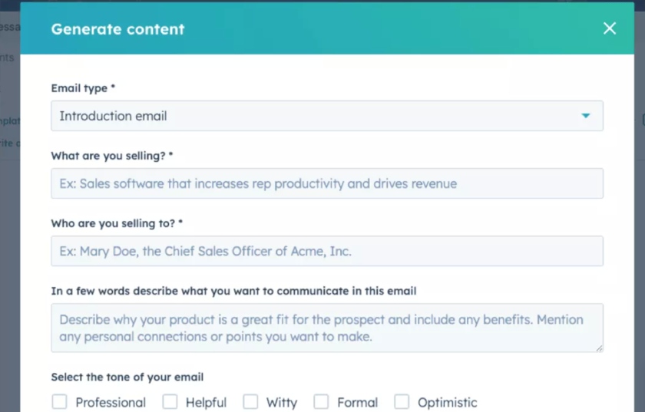Click the 'Who are you selling to?' input
This screenshot has height=412, width=645.
coord(326,251)
